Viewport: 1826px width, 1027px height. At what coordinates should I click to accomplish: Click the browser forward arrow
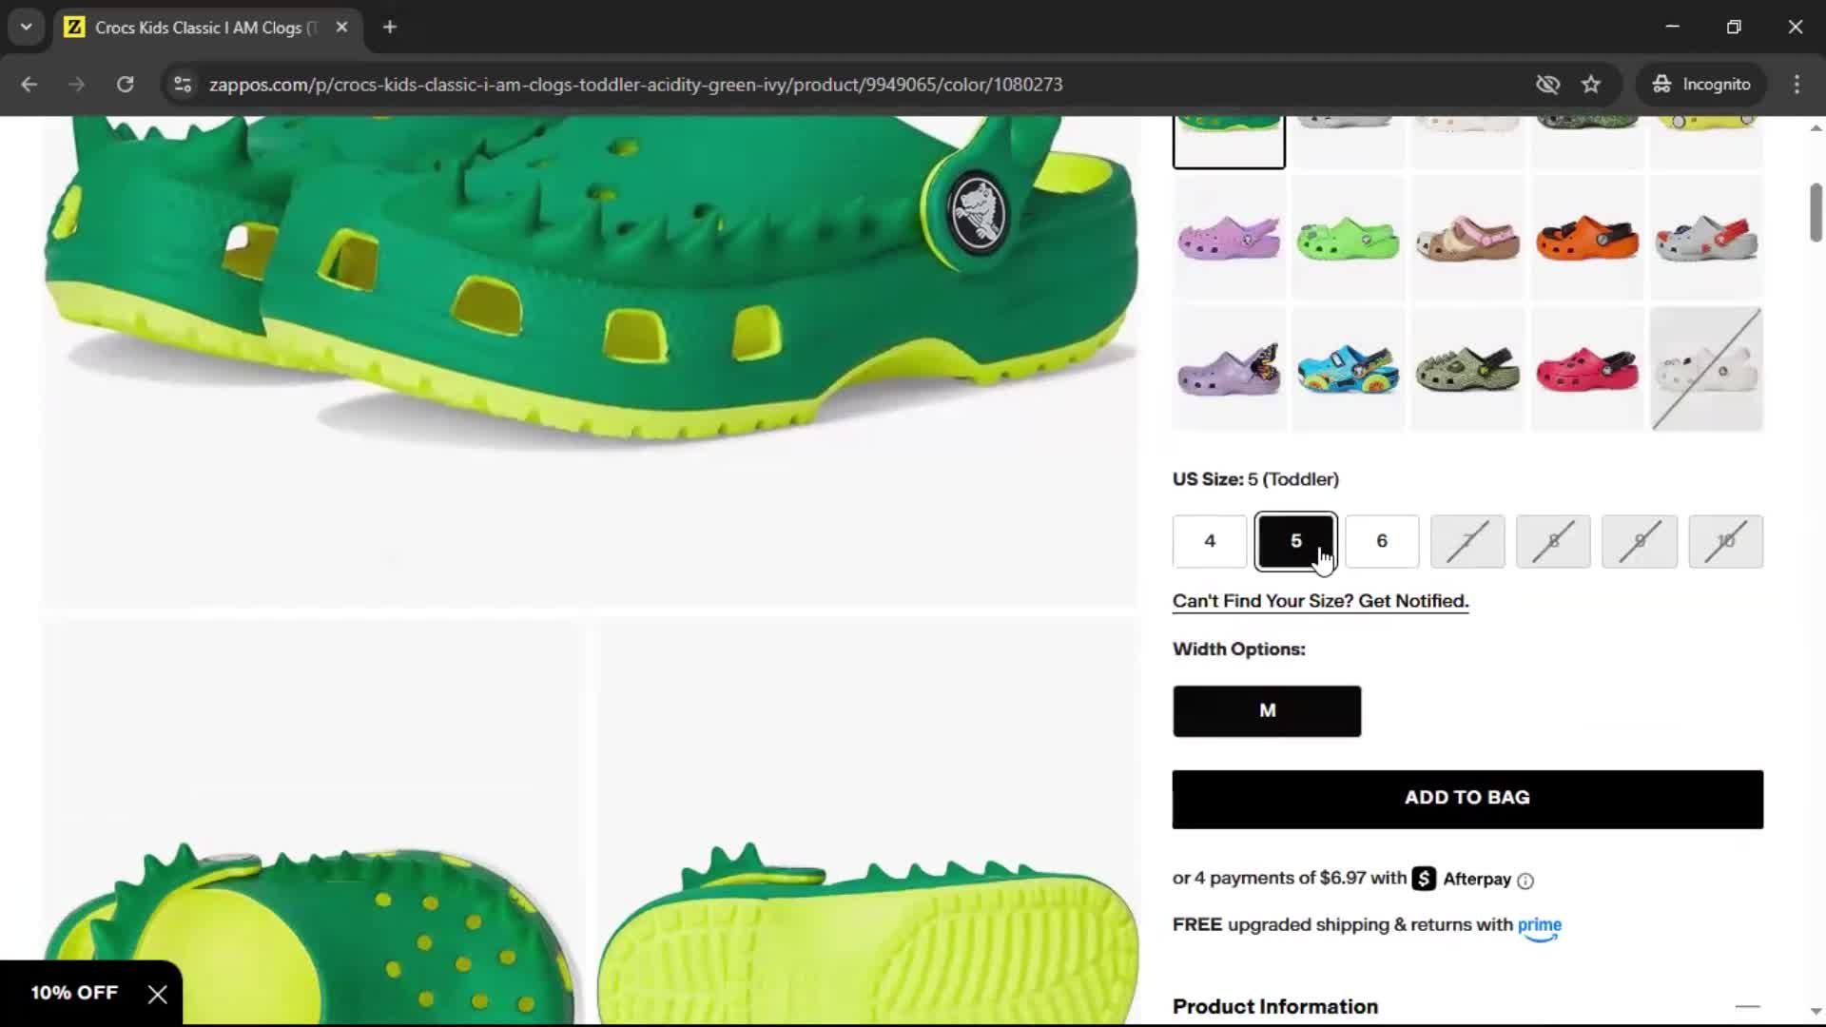click(x=76, y=85)
